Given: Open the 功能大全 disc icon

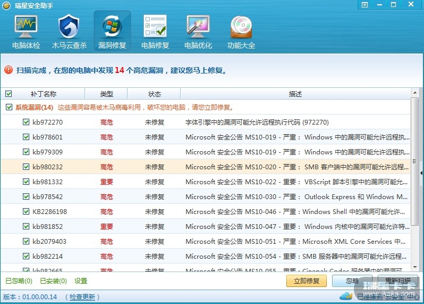Looking at the screenshot, I should (241, 27).
